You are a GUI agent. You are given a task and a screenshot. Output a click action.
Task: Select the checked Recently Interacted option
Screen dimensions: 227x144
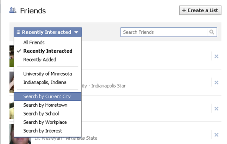pos(48,51)
